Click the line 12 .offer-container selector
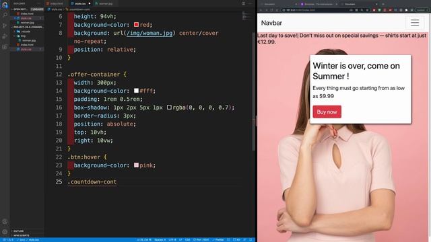 pyautogui.click(x=94, y=75)
